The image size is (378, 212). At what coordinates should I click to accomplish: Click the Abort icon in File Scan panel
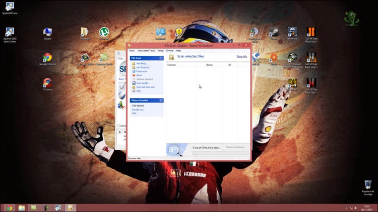coord(134,75)
